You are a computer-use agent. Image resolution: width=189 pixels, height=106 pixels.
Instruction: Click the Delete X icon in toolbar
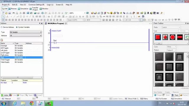pos(62,13)
